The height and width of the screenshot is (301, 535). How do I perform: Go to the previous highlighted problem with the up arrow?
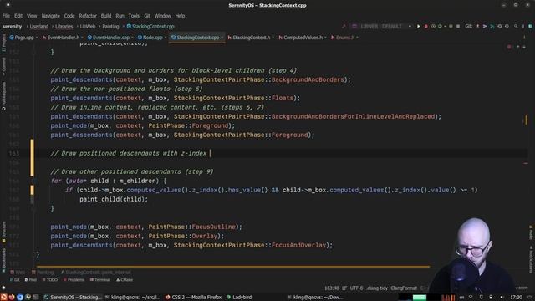[x=517, y=47]
